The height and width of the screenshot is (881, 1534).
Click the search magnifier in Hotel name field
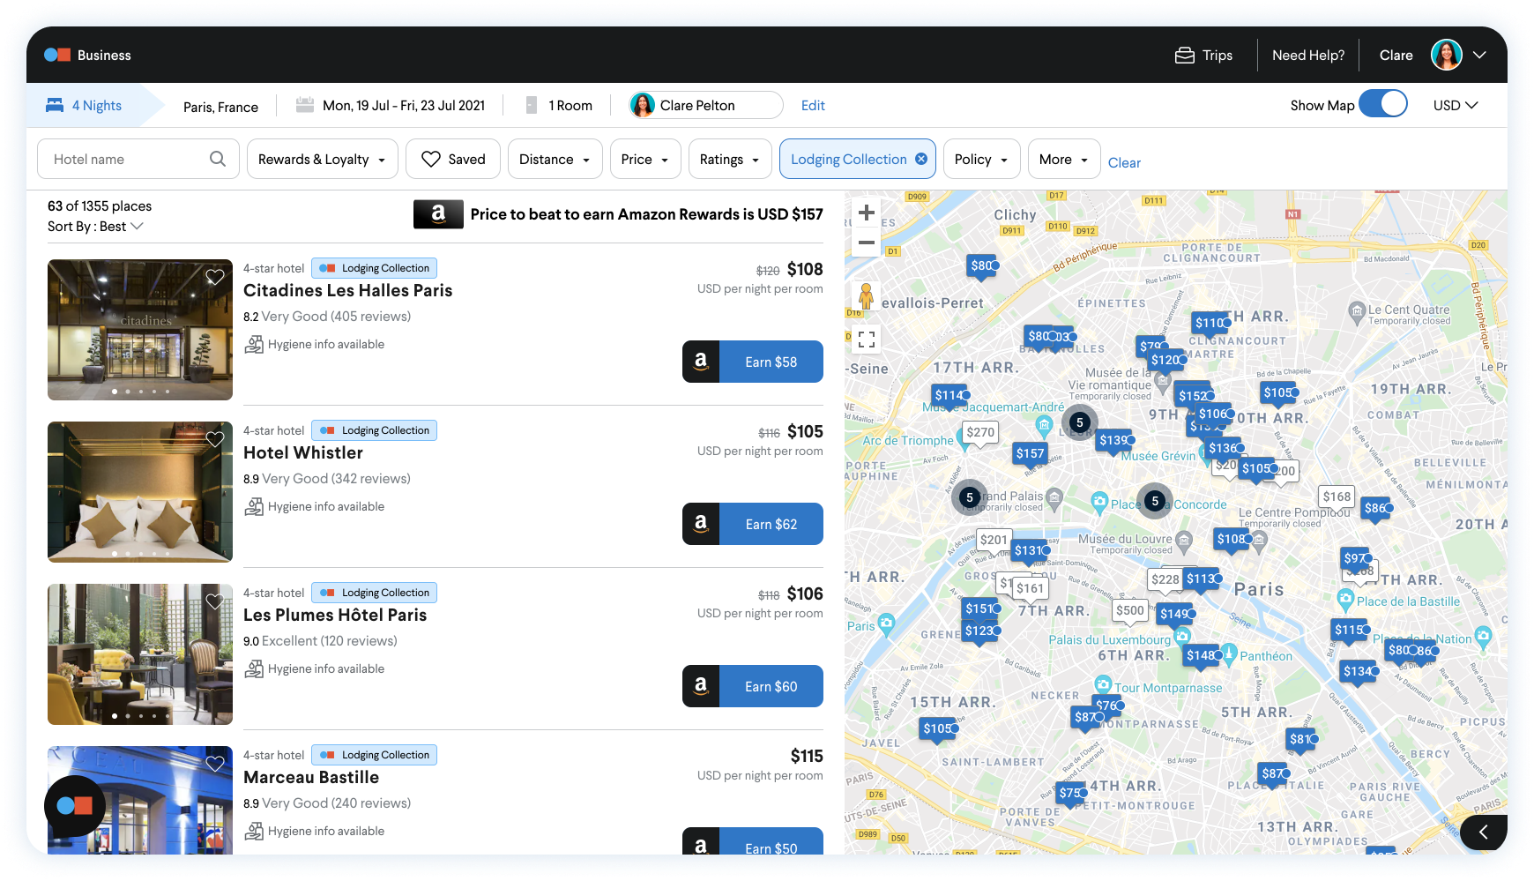218,159
